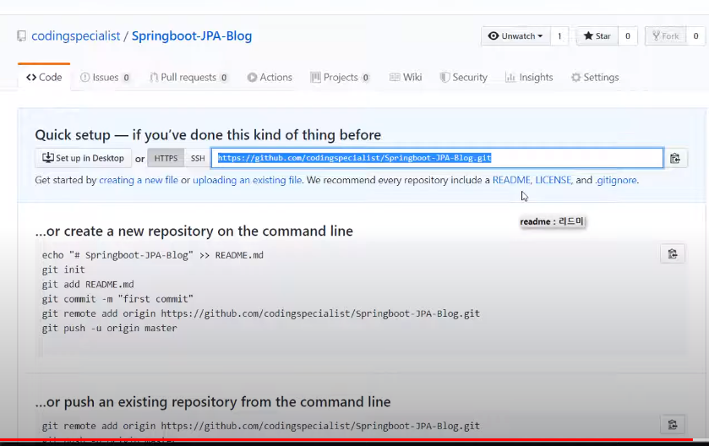
Task: Click the pull request icon
Action: tap(154, 77)
